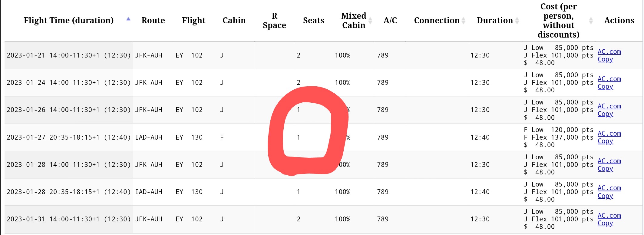
Task: Open AC.com link for 2023-01-31 flight
Action: tap(609, 216)
